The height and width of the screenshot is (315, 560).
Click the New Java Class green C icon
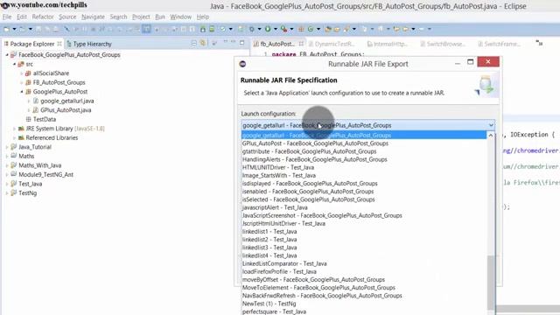pyautogui.click(x=311, y=29)
